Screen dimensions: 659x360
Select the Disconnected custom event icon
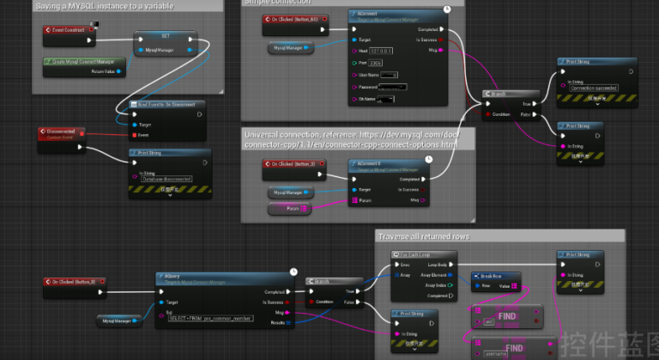(42, 131)
